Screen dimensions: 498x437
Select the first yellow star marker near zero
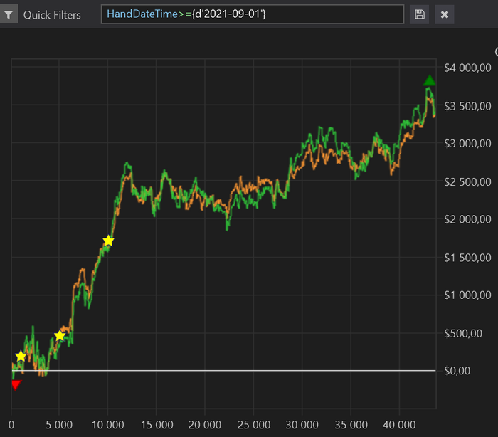click(x=21, y=356)
